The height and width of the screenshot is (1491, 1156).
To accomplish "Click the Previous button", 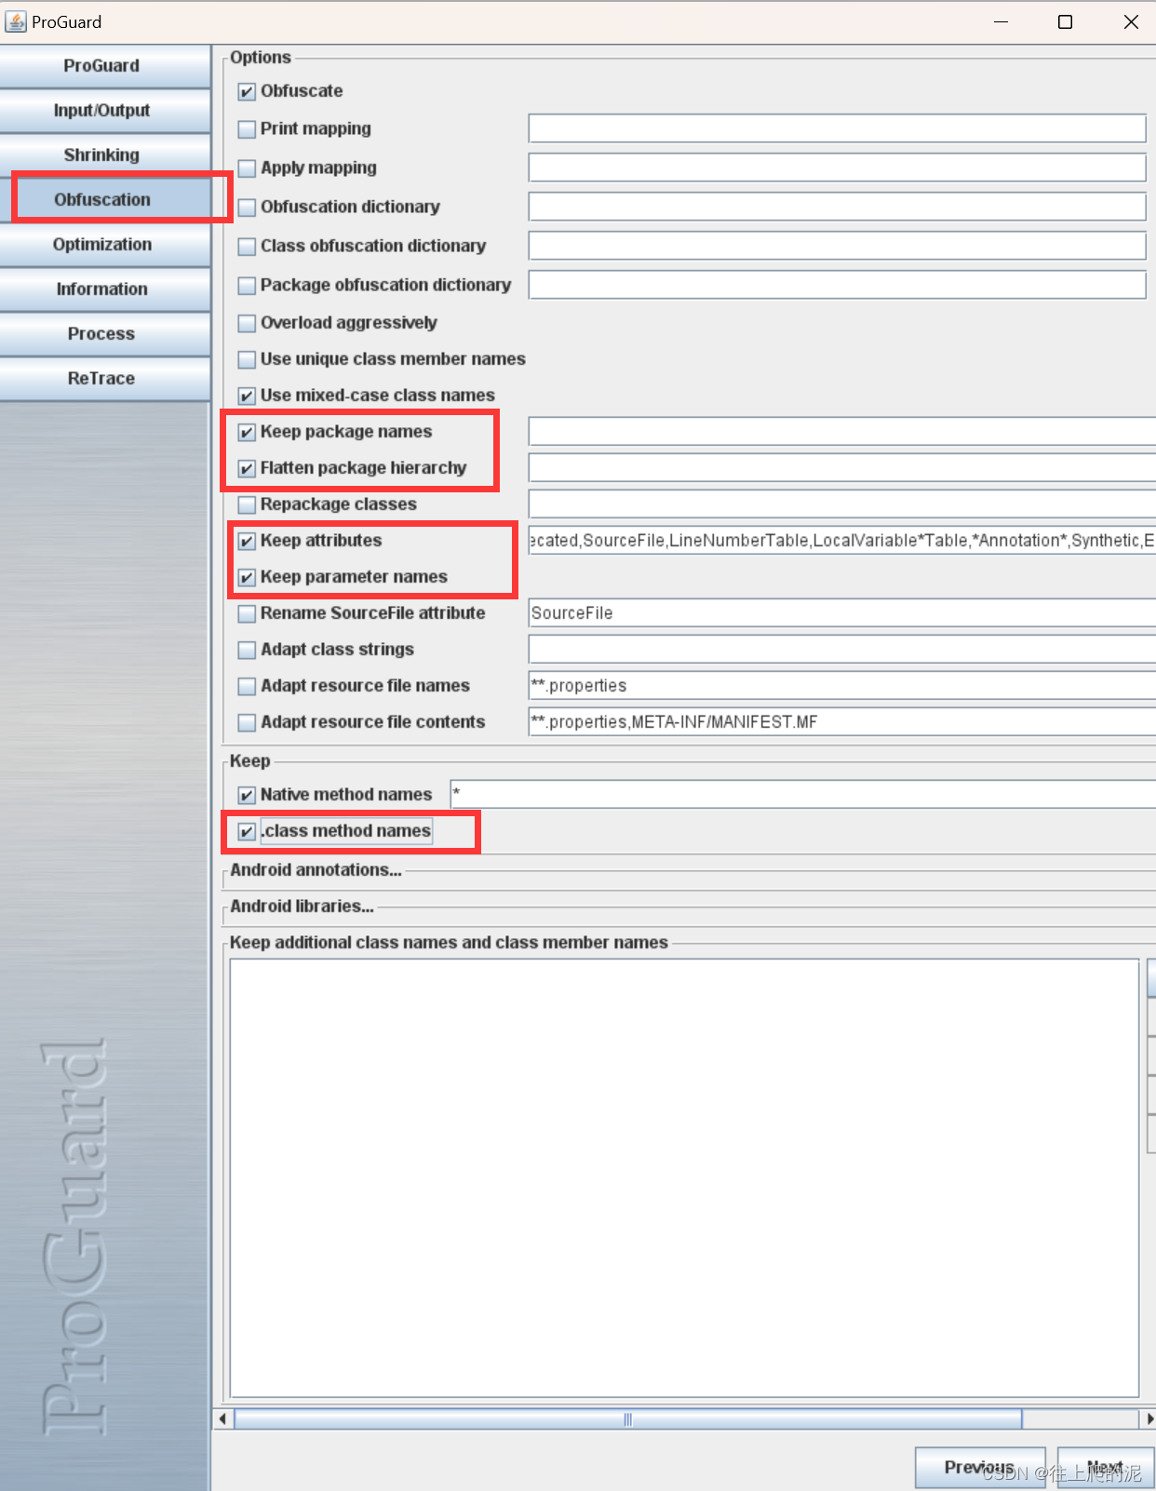I will pyautogui.click(x=980, y=1468).
